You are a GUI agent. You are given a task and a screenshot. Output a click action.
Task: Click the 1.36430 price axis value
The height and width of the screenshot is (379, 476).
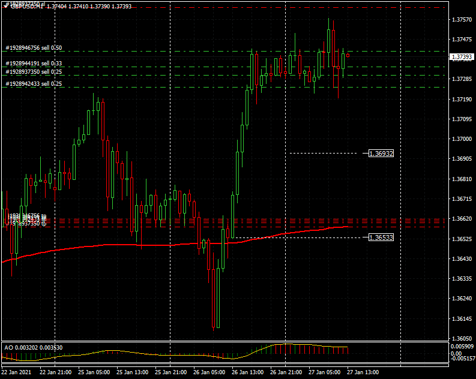click(x=462, y=259)
